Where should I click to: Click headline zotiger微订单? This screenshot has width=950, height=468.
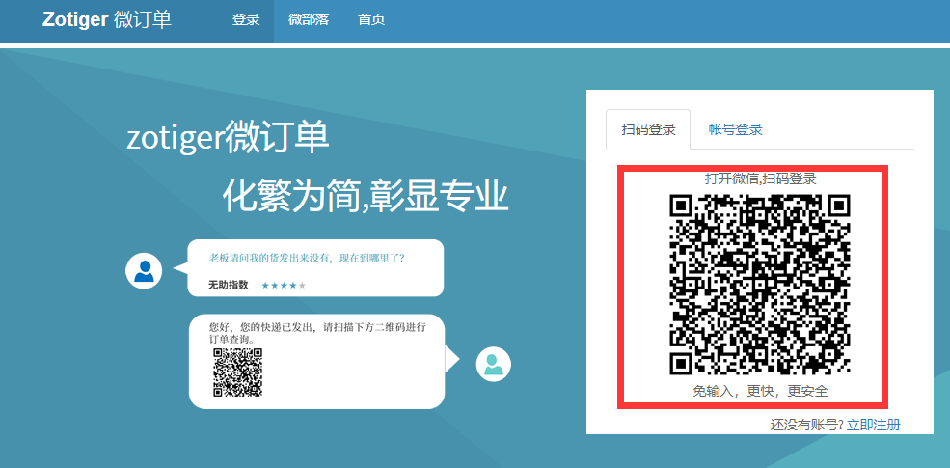click(x=228, y=138)
